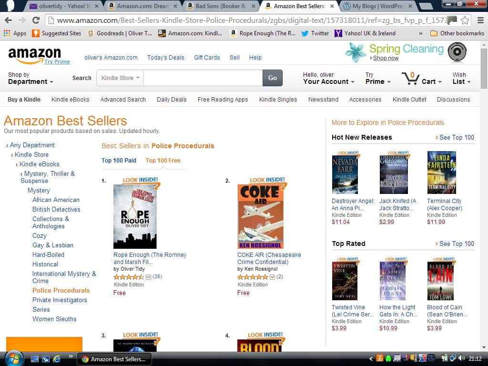Open the rating dropdown for Rope Enough
Image resolution: width=488 pixels, height=366 pixels.
149,277
